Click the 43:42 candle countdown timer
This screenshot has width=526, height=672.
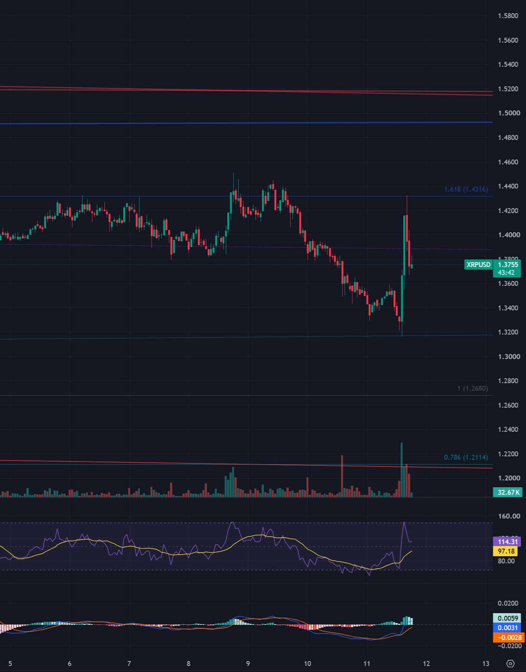(x=506, y=273)
